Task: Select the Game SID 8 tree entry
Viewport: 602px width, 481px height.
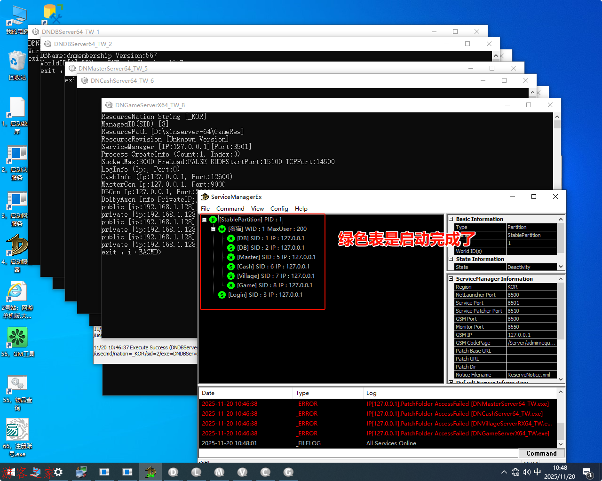Action: (x=274, y=285)
